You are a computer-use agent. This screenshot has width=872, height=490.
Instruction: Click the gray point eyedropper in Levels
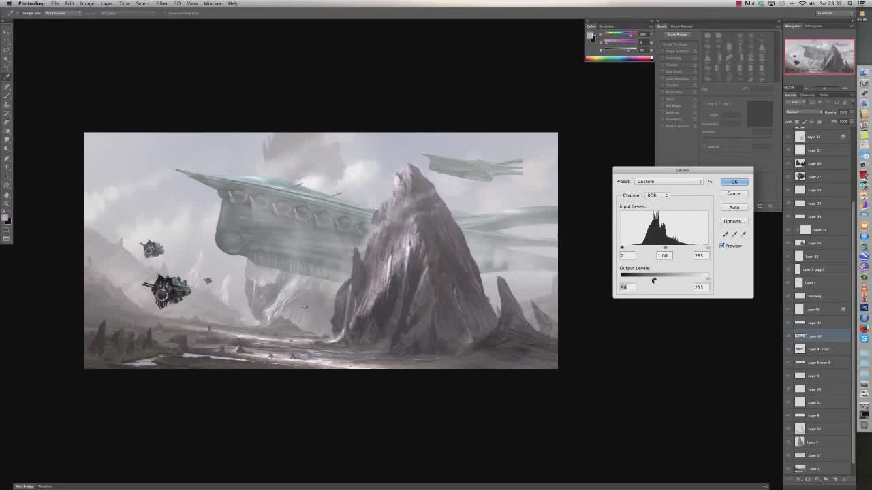pos(734,234)
